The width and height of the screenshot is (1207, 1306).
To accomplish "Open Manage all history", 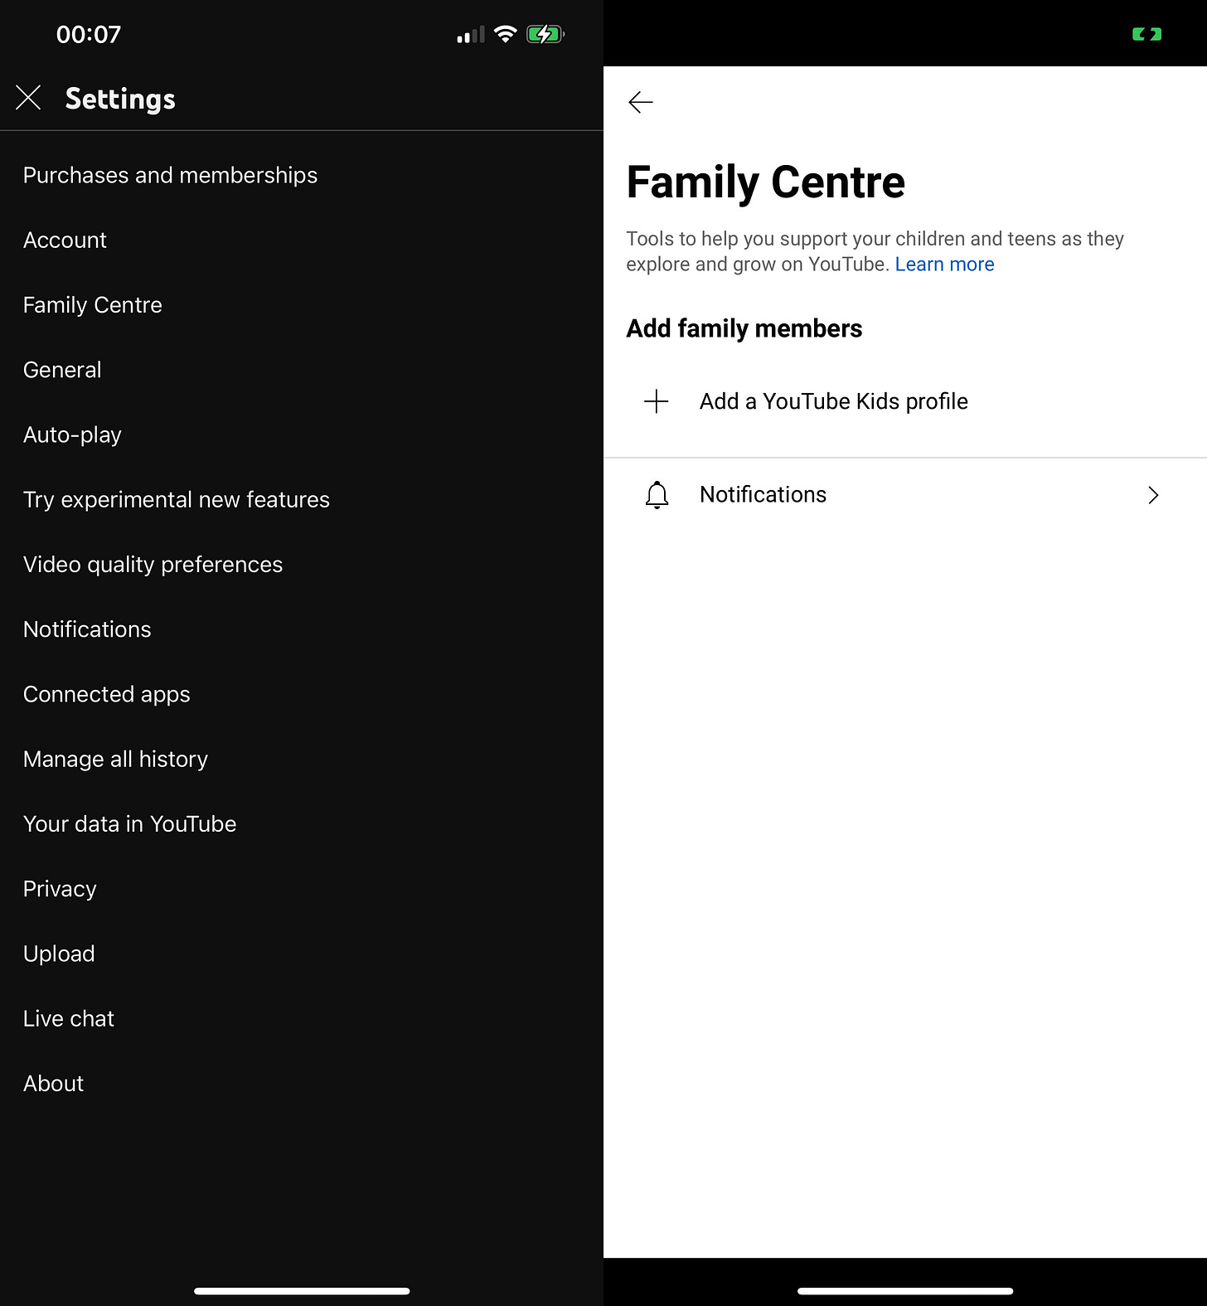I will click(302, 759).
